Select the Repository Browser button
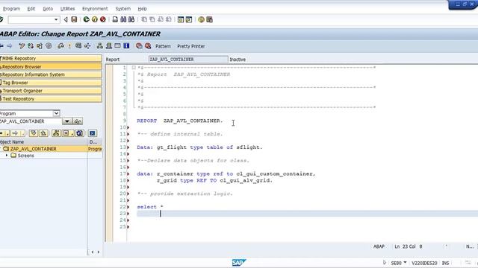This screenshot has height=268, width=478. [x=51, y=66]
